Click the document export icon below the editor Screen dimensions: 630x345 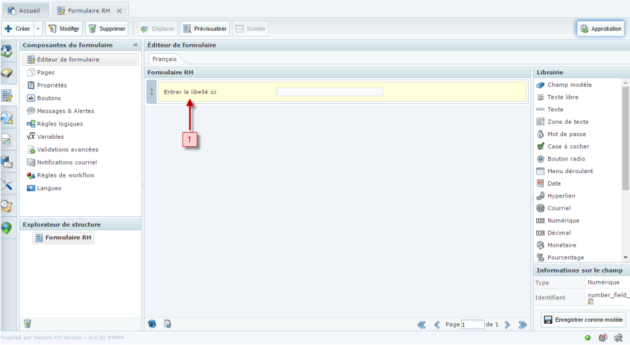[168, 324]
